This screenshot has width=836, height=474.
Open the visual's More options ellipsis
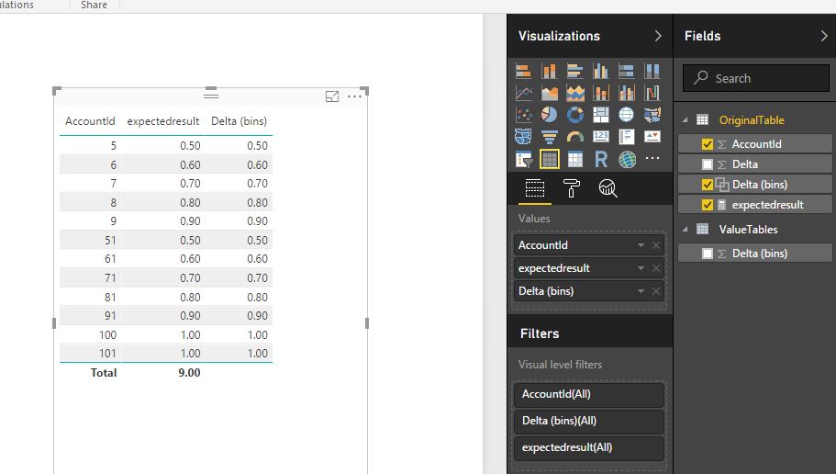[354, 96]
